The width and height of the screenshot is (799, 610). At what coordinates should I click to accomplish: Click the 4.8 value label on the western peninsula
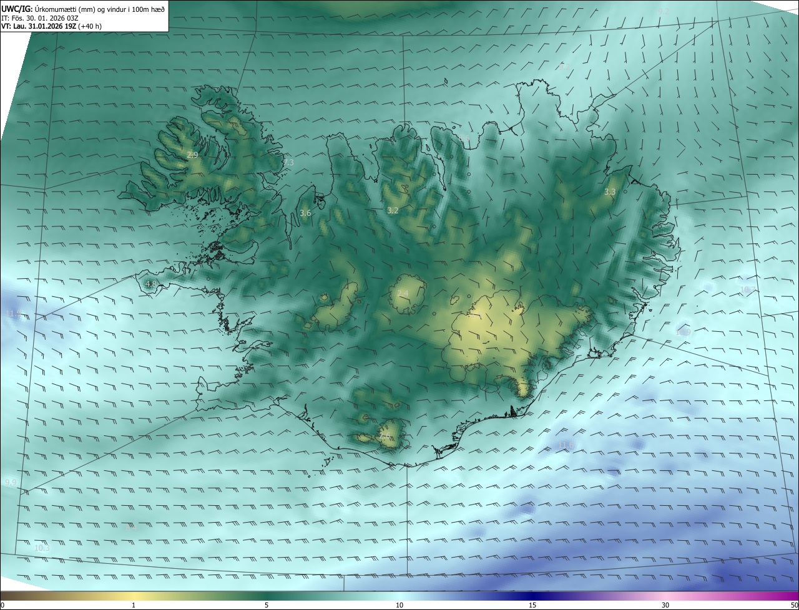(150, 284)
